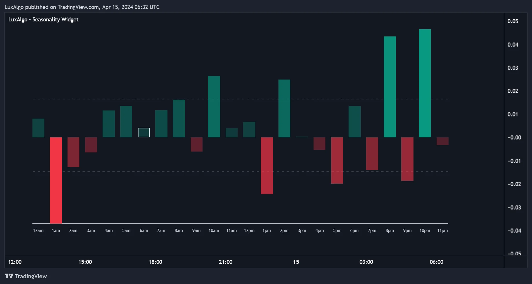Click the small green 11am bar
This screenshot has height=284, width=532.
[x=232, y=133]
